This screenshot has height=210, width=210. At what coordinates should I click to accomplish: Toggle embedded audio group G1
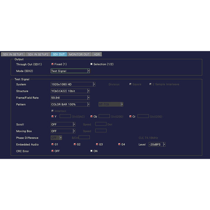(x=52, y=144)
